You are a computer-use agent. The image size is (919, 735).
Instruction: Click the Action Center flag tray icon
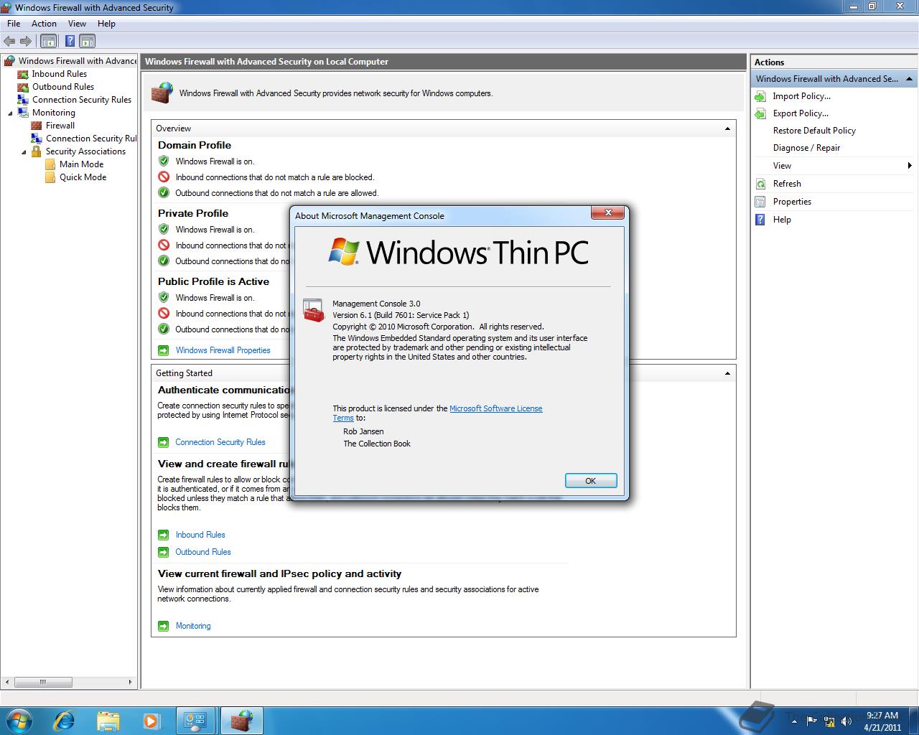pyautogui.click(x=813, y=721)
